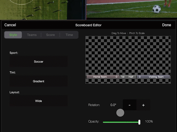177x132 pixels.
Task: Select Visiting Team label in the preview
Action: coord(156,77)
